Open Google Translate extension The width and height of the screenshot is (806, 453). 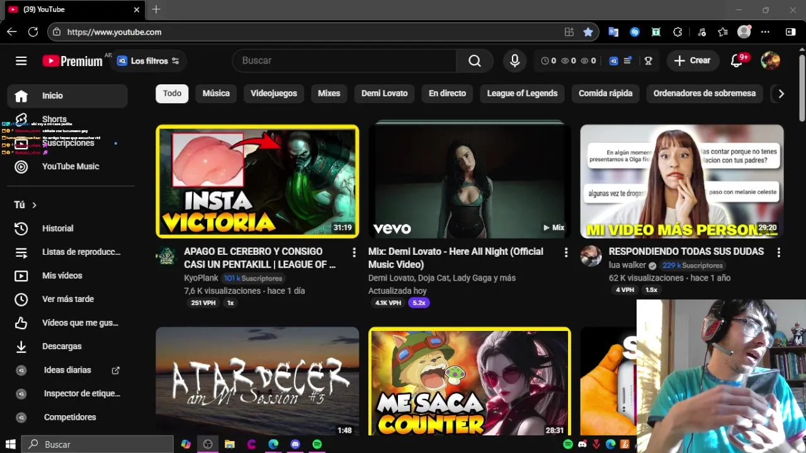click(613, 32)
